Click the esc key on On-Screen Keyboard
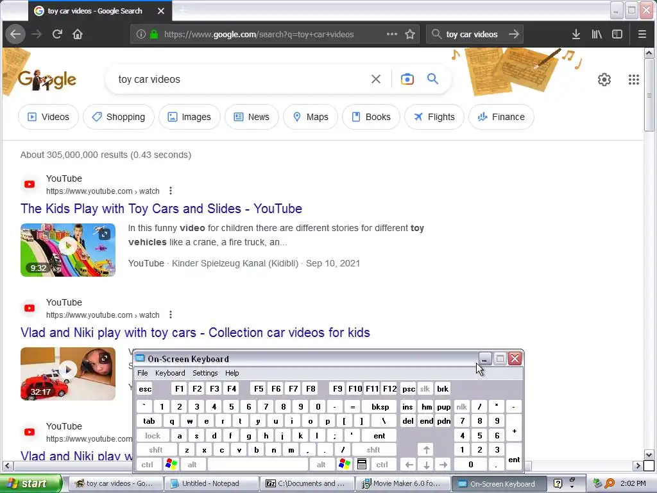Image resolution: width=657 pixels, height=493 pixels. tap(145, 388)
